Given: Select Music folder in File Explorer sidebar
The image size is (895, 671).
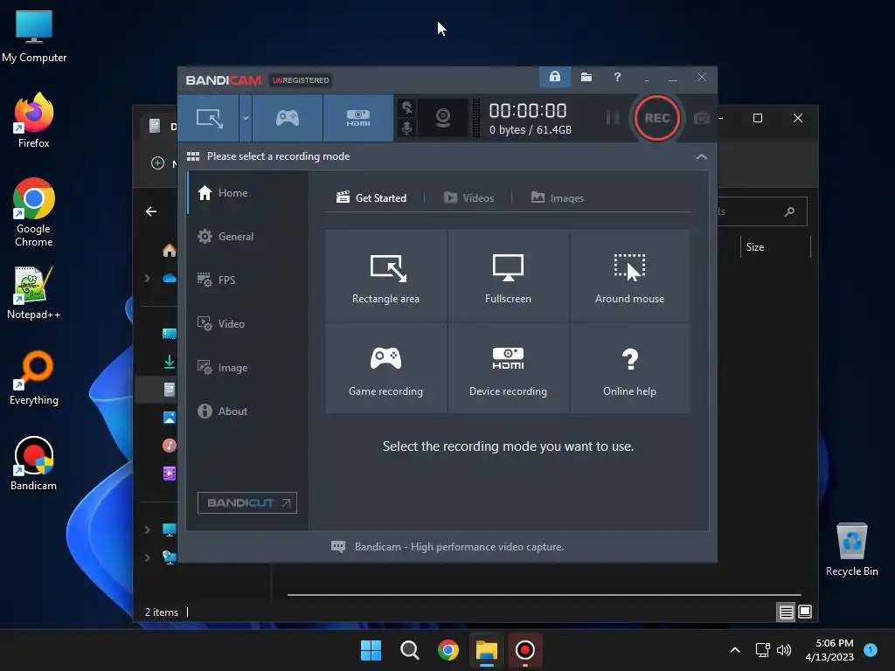Looking at the screenshot, I should 169,445.
